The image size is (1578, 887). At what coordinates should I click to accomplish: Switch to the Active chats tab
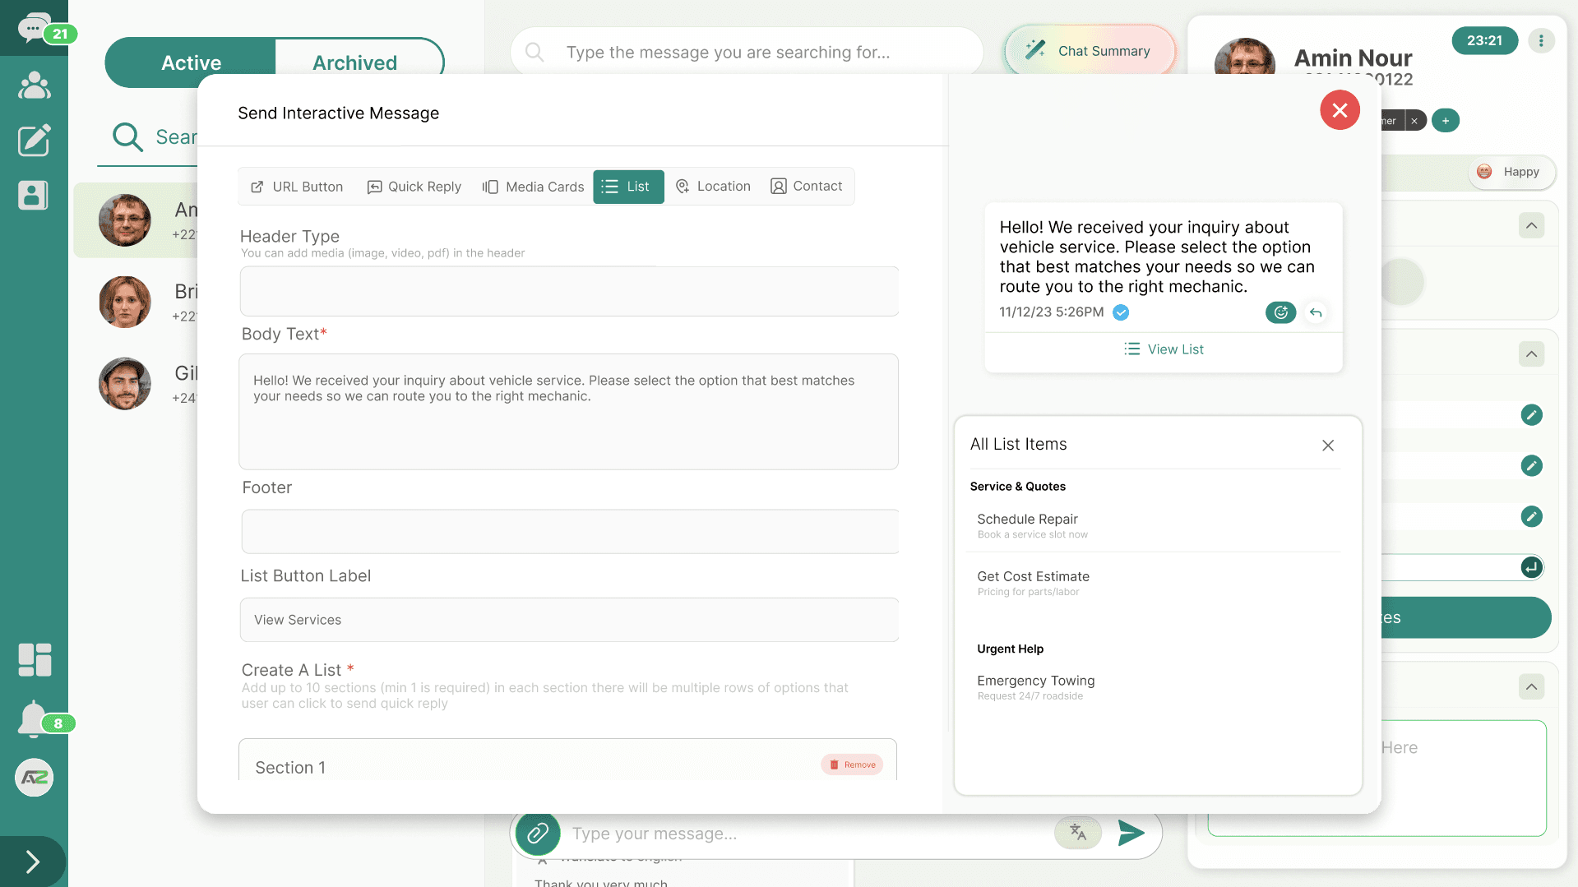(x=191, y=62)
